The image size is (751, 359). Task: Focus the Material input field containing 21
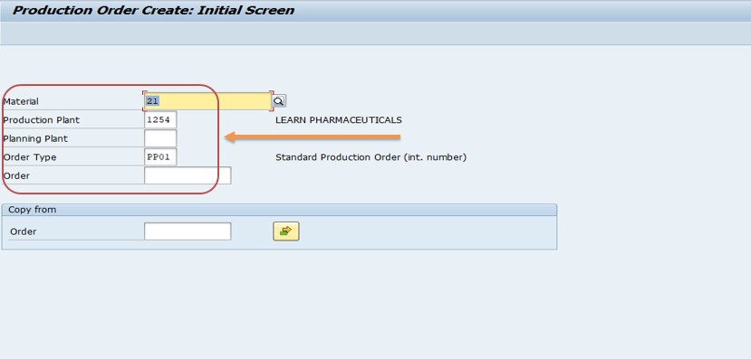207,101
